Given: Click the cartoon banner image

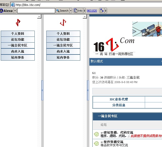Looking at the screenshot, I should (147, 29).
